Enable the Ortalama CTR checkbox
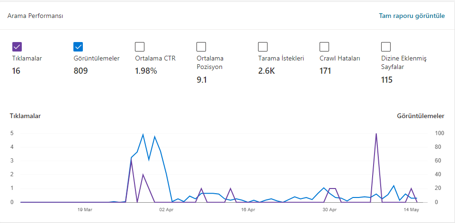The width and height of the screenshot is (455, 223). click(x=140, y=47)
